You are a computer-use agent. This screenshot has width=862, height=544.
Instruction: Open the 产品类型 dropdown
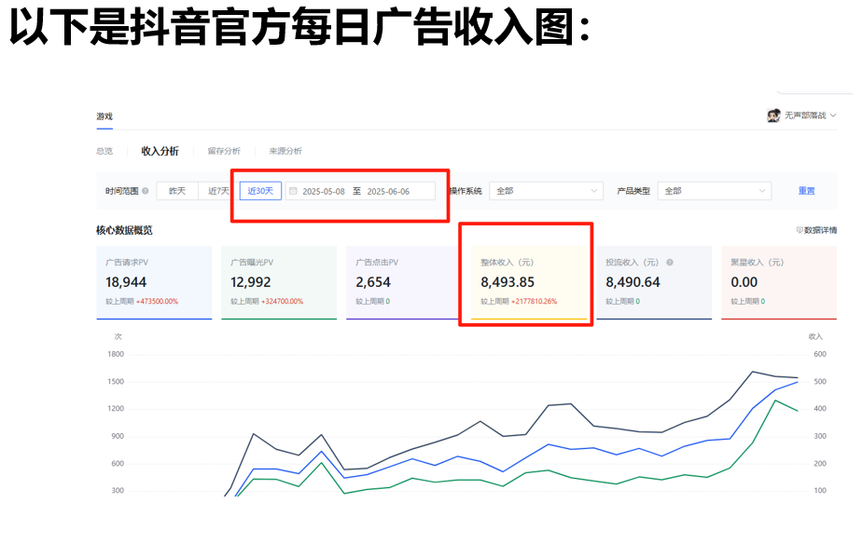[x=715, y=191]
